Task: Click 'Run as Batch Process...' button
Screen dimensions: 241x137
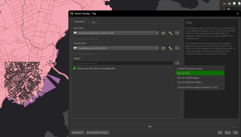Action: 98,133
